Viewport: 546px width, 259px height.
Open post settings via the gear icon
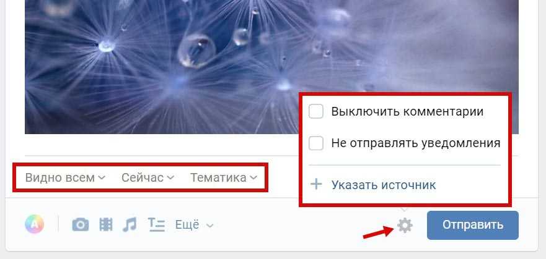tap(405, 226)
